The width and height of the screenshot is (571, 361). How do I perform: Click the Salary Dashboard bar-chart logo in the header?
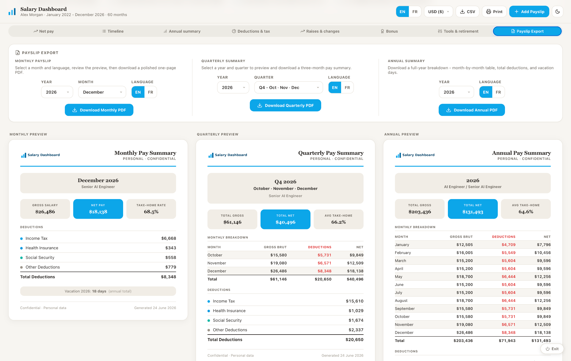pyautogui.click(x=12, y=12)
